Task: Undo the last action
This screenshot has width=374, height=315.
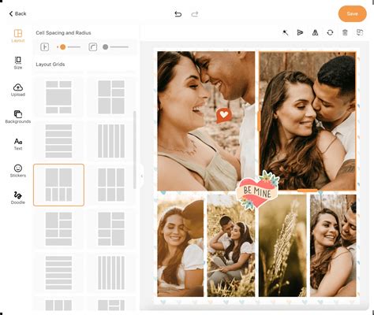Action: pos(178,14)
